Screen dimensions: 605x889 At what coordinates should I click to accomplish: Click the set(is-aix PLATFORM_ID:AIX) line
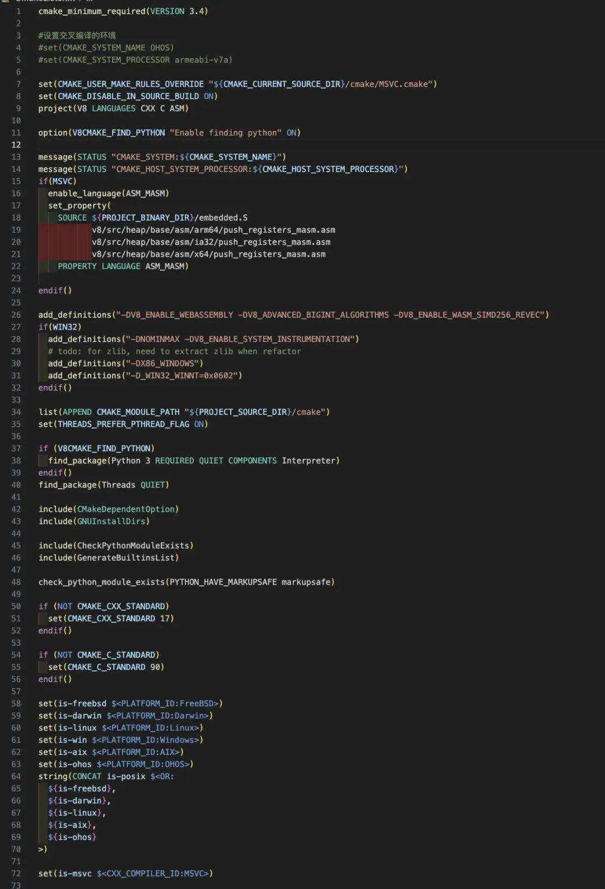[x=111, y=752]
